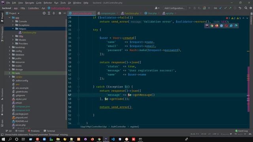Open the Project tool window side tab
253x142 pixels.
point(2,17)
